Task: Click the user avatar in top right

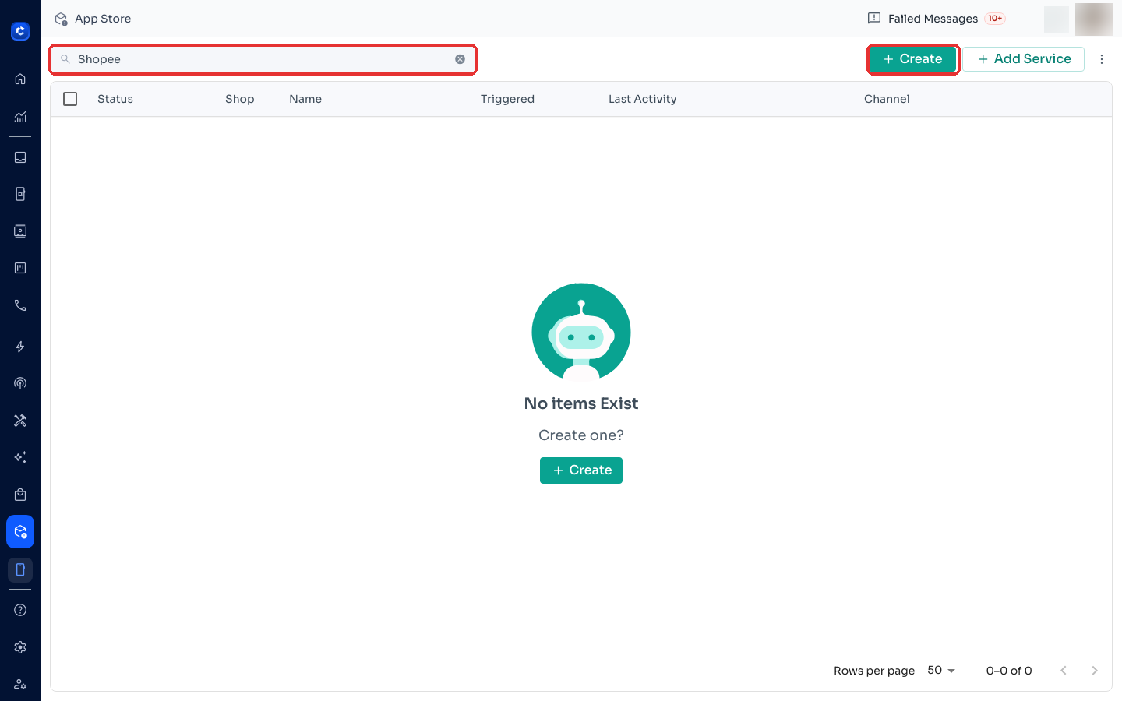Action: click(x=1094, y=19)
